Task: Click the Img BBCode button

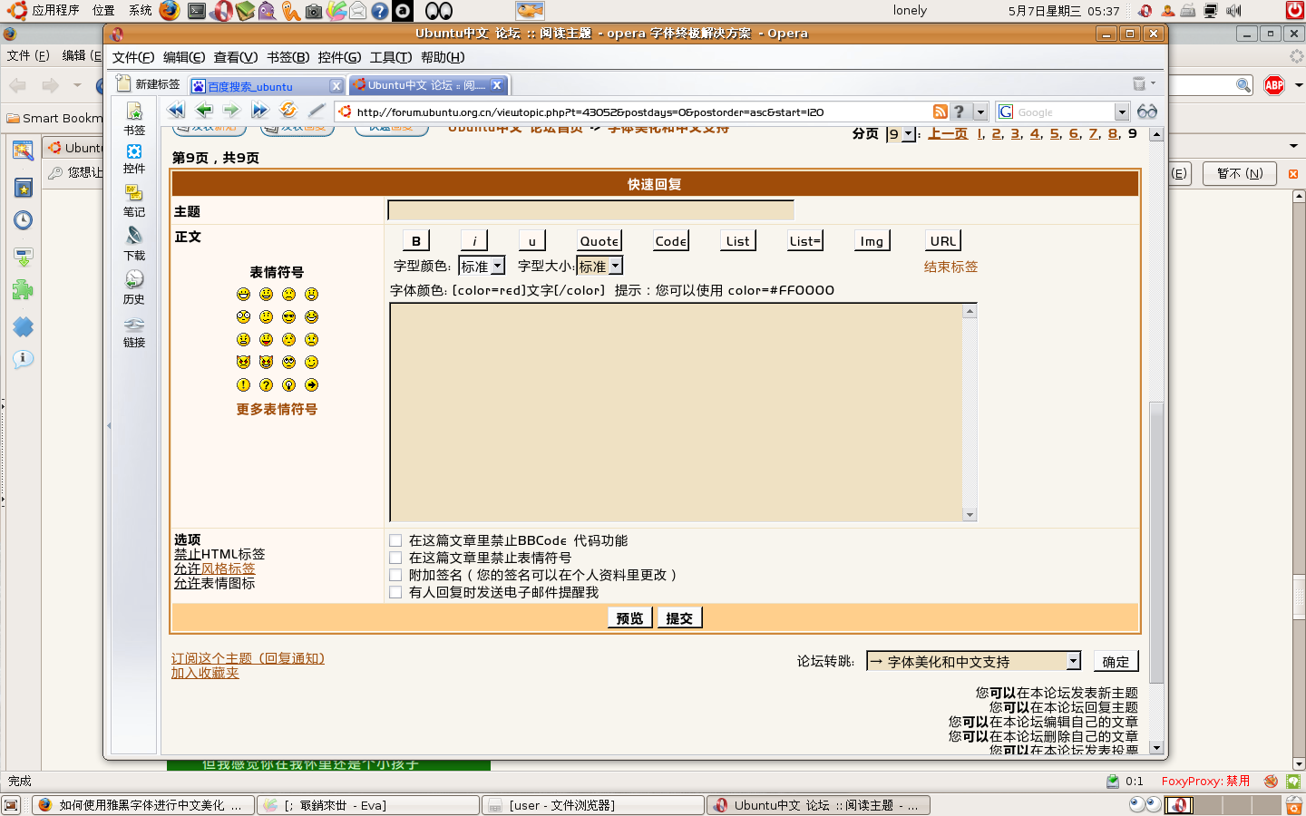Action: pyautogui.click(x=872, y=241)
